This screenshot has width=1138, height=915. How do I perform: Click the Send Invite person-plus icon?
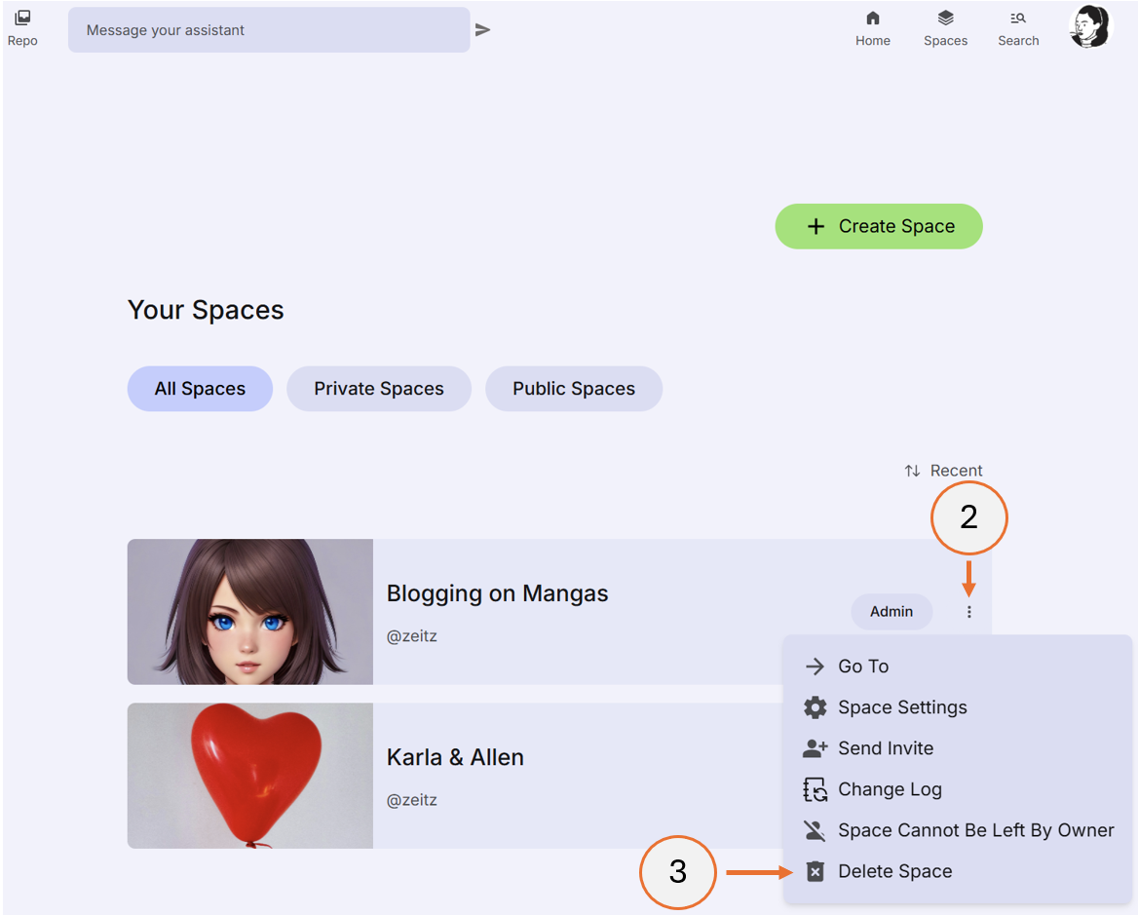click(x=815, y=748)
